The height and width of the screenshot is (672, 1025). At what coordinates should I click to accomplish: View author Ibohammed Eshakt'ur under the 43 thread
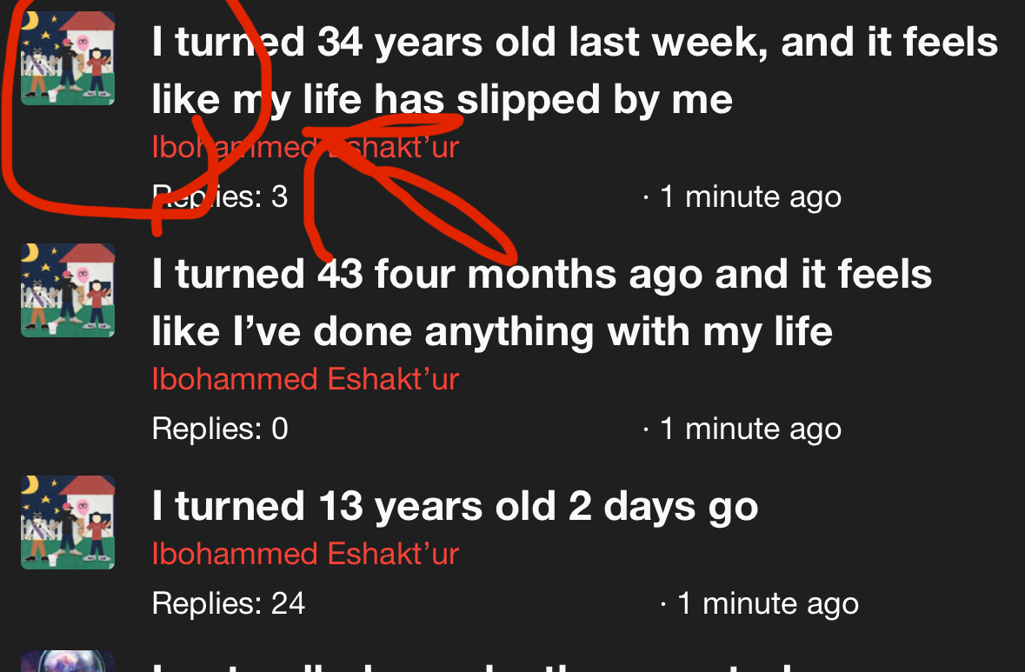pos(304,380)
